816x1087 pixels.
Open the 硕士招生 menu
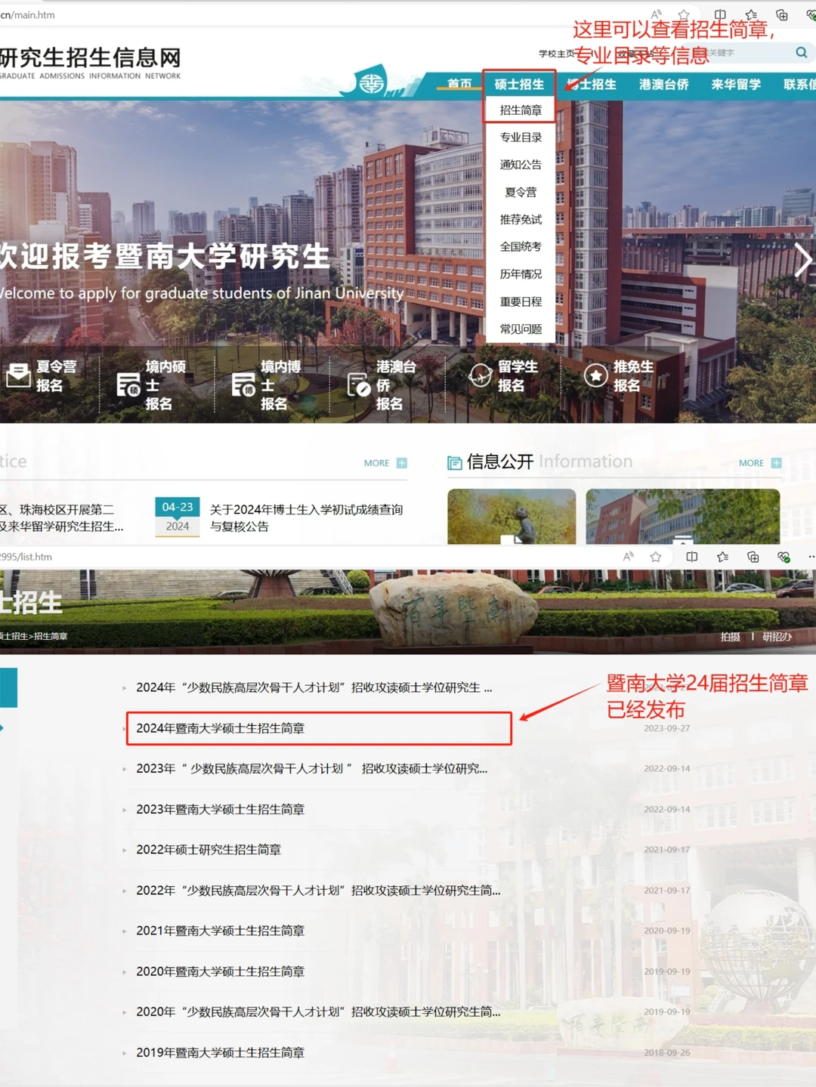coord(521,85)
